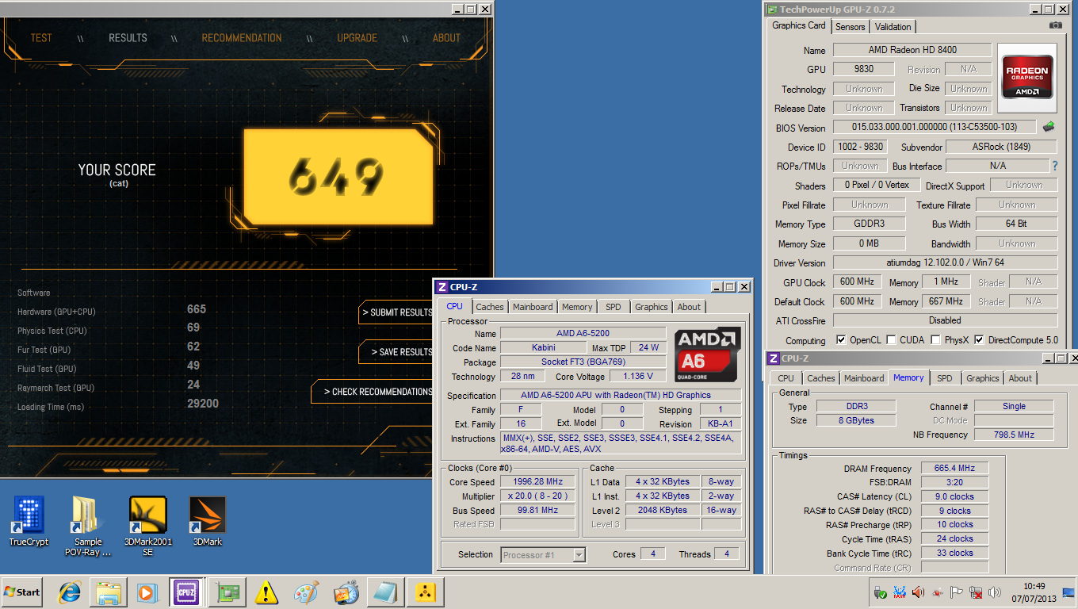The image size is (1078, 609).
Task: Click the yellow 649 score panel
Action: (338, 177)
